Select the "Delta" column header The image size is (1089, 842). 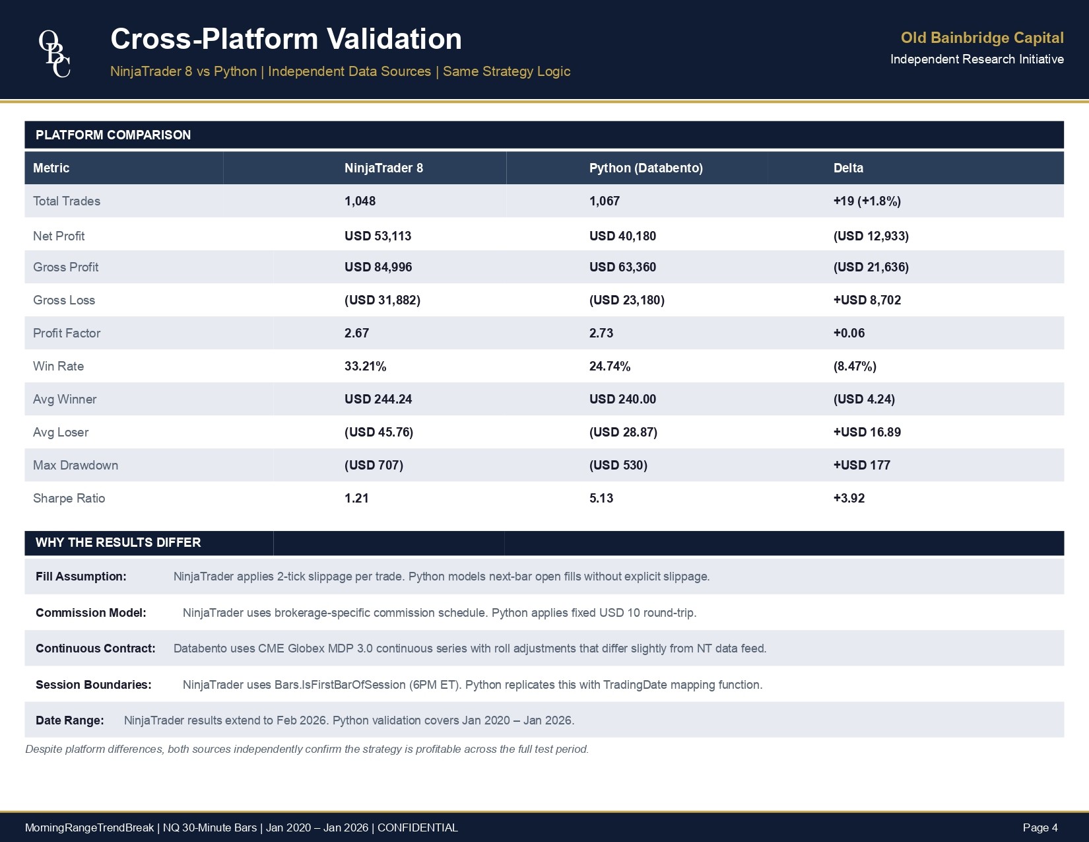tap(848, 168)
